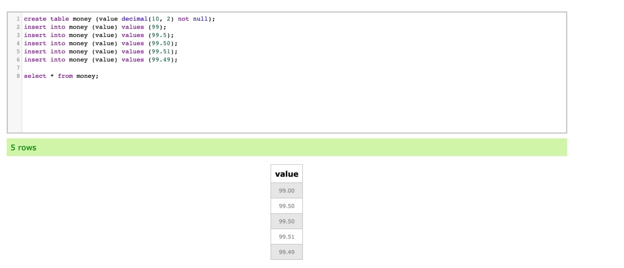Click the insert values (99.49) line

pyautogui.click(x=101, y=60)
